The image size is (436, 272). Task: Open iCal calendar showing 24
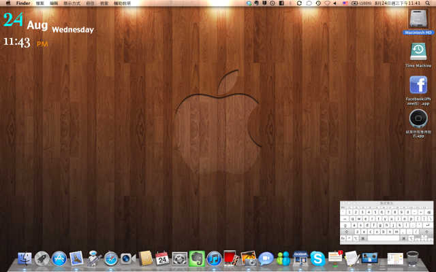click(162, 258)
